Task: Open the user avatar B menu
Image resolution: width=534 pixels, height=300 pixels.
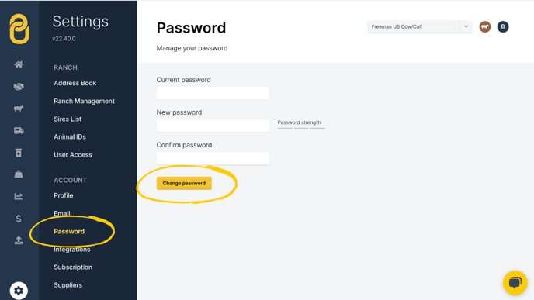Action: click(x=503, y=27)
